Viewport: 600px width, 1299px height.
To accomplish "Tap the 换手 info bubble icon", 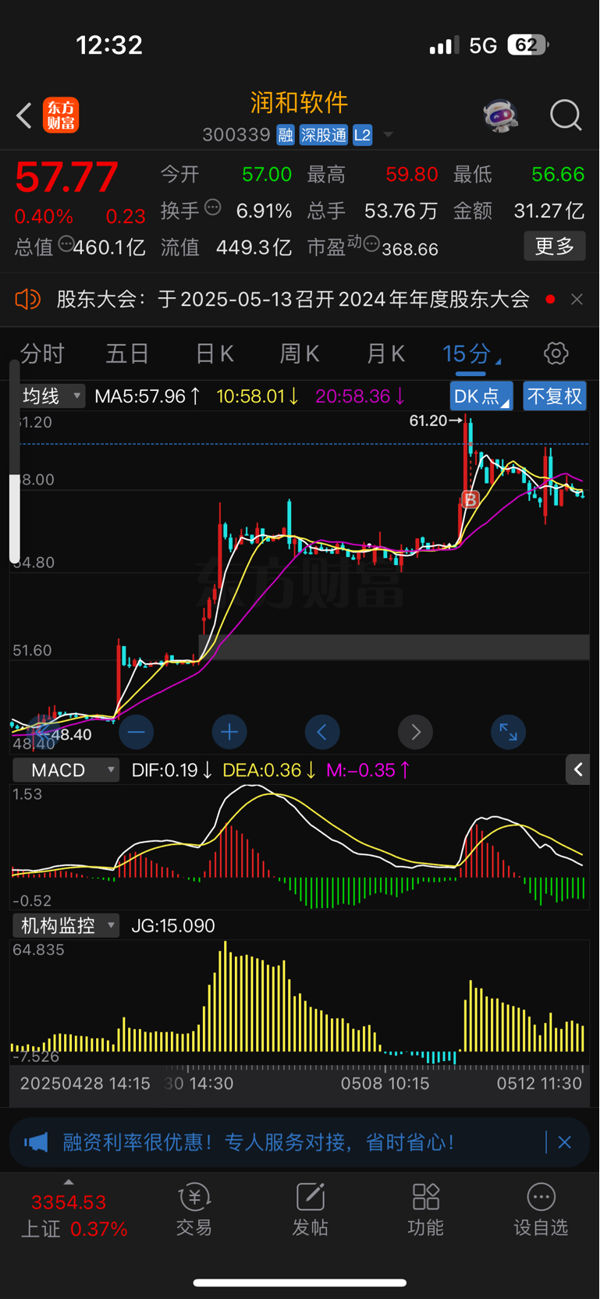I will coord(213,208).
